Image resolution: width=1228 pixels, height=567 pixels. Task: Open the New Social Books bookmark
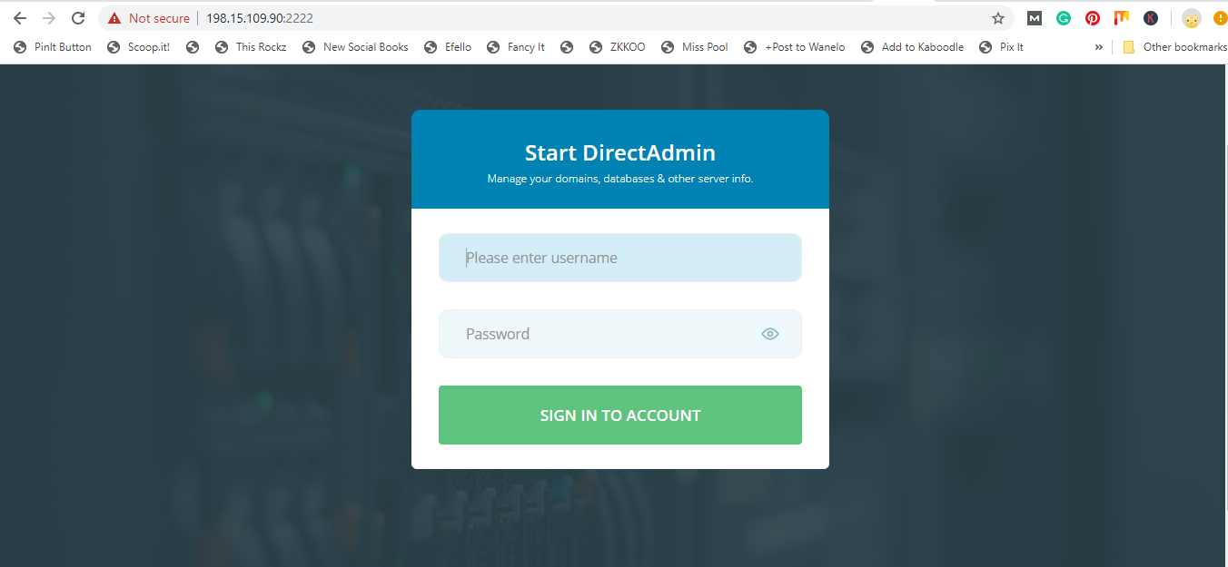tap(355, 47)
